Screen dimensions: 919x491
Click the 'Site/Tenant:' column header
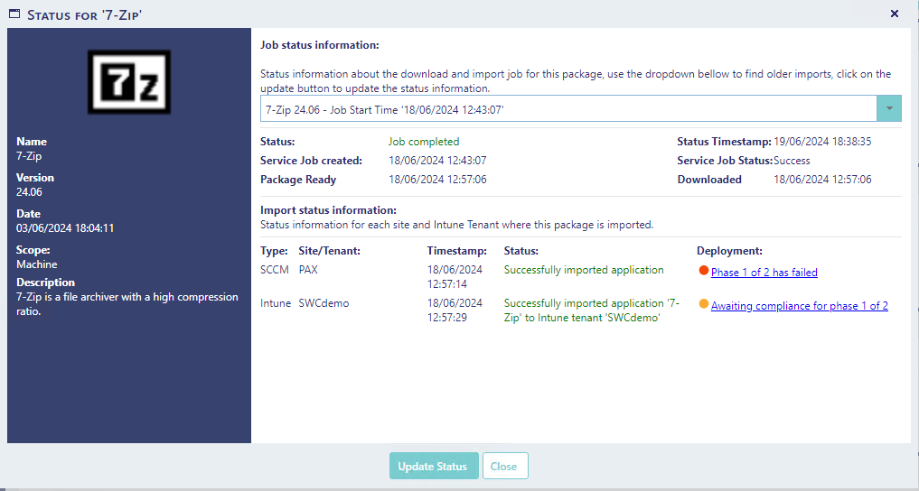pyautogui.click(x=330, y=251)
